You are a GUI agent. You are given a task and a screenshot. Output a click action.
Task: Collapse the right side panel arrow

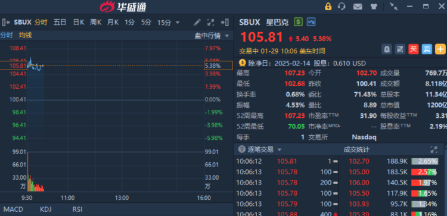[x=225, y=22]
